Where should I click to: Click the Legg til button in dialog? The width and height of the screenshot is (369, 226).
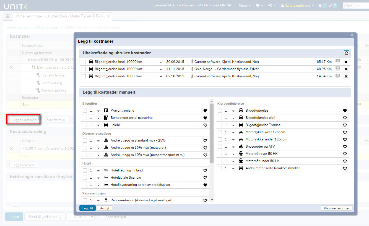[x=87, y=208]
